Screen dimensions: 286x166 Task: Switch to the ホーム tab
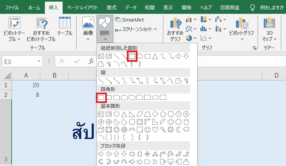[34, 7]
